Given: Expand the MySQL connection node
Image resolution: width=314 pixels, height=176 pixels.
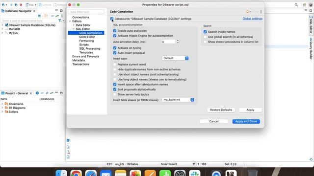Looking at the screenshot, I should (x=2, y=33).
